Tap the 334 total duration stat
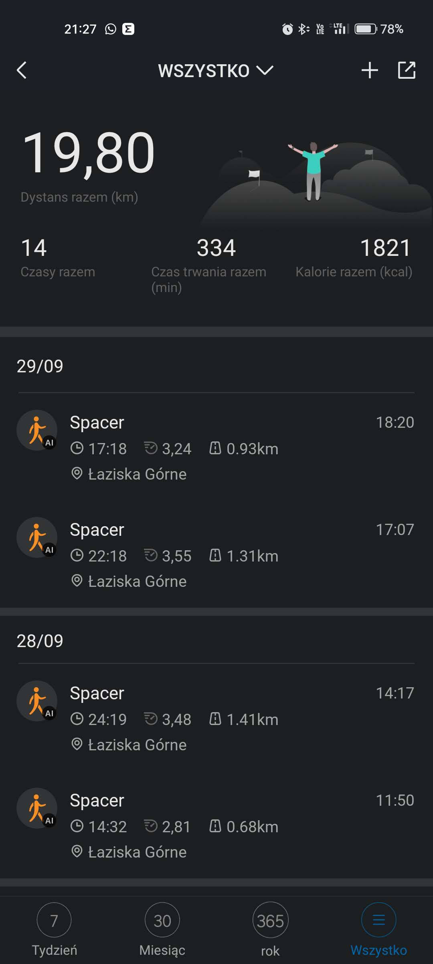This screenshot has height=964, width=433. point(216,248)
